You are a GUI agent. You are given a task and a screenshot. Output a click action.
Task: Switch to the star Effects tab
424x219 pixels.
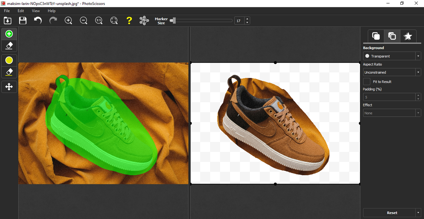[x=408, y=36]
